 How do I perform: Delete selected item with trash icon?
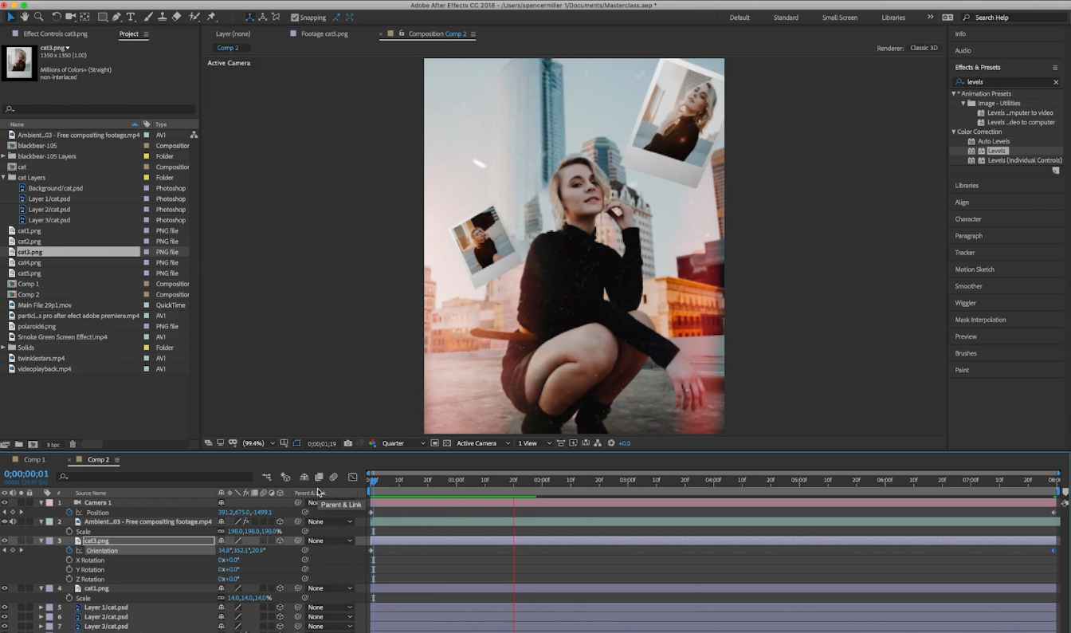click(73, 444)
